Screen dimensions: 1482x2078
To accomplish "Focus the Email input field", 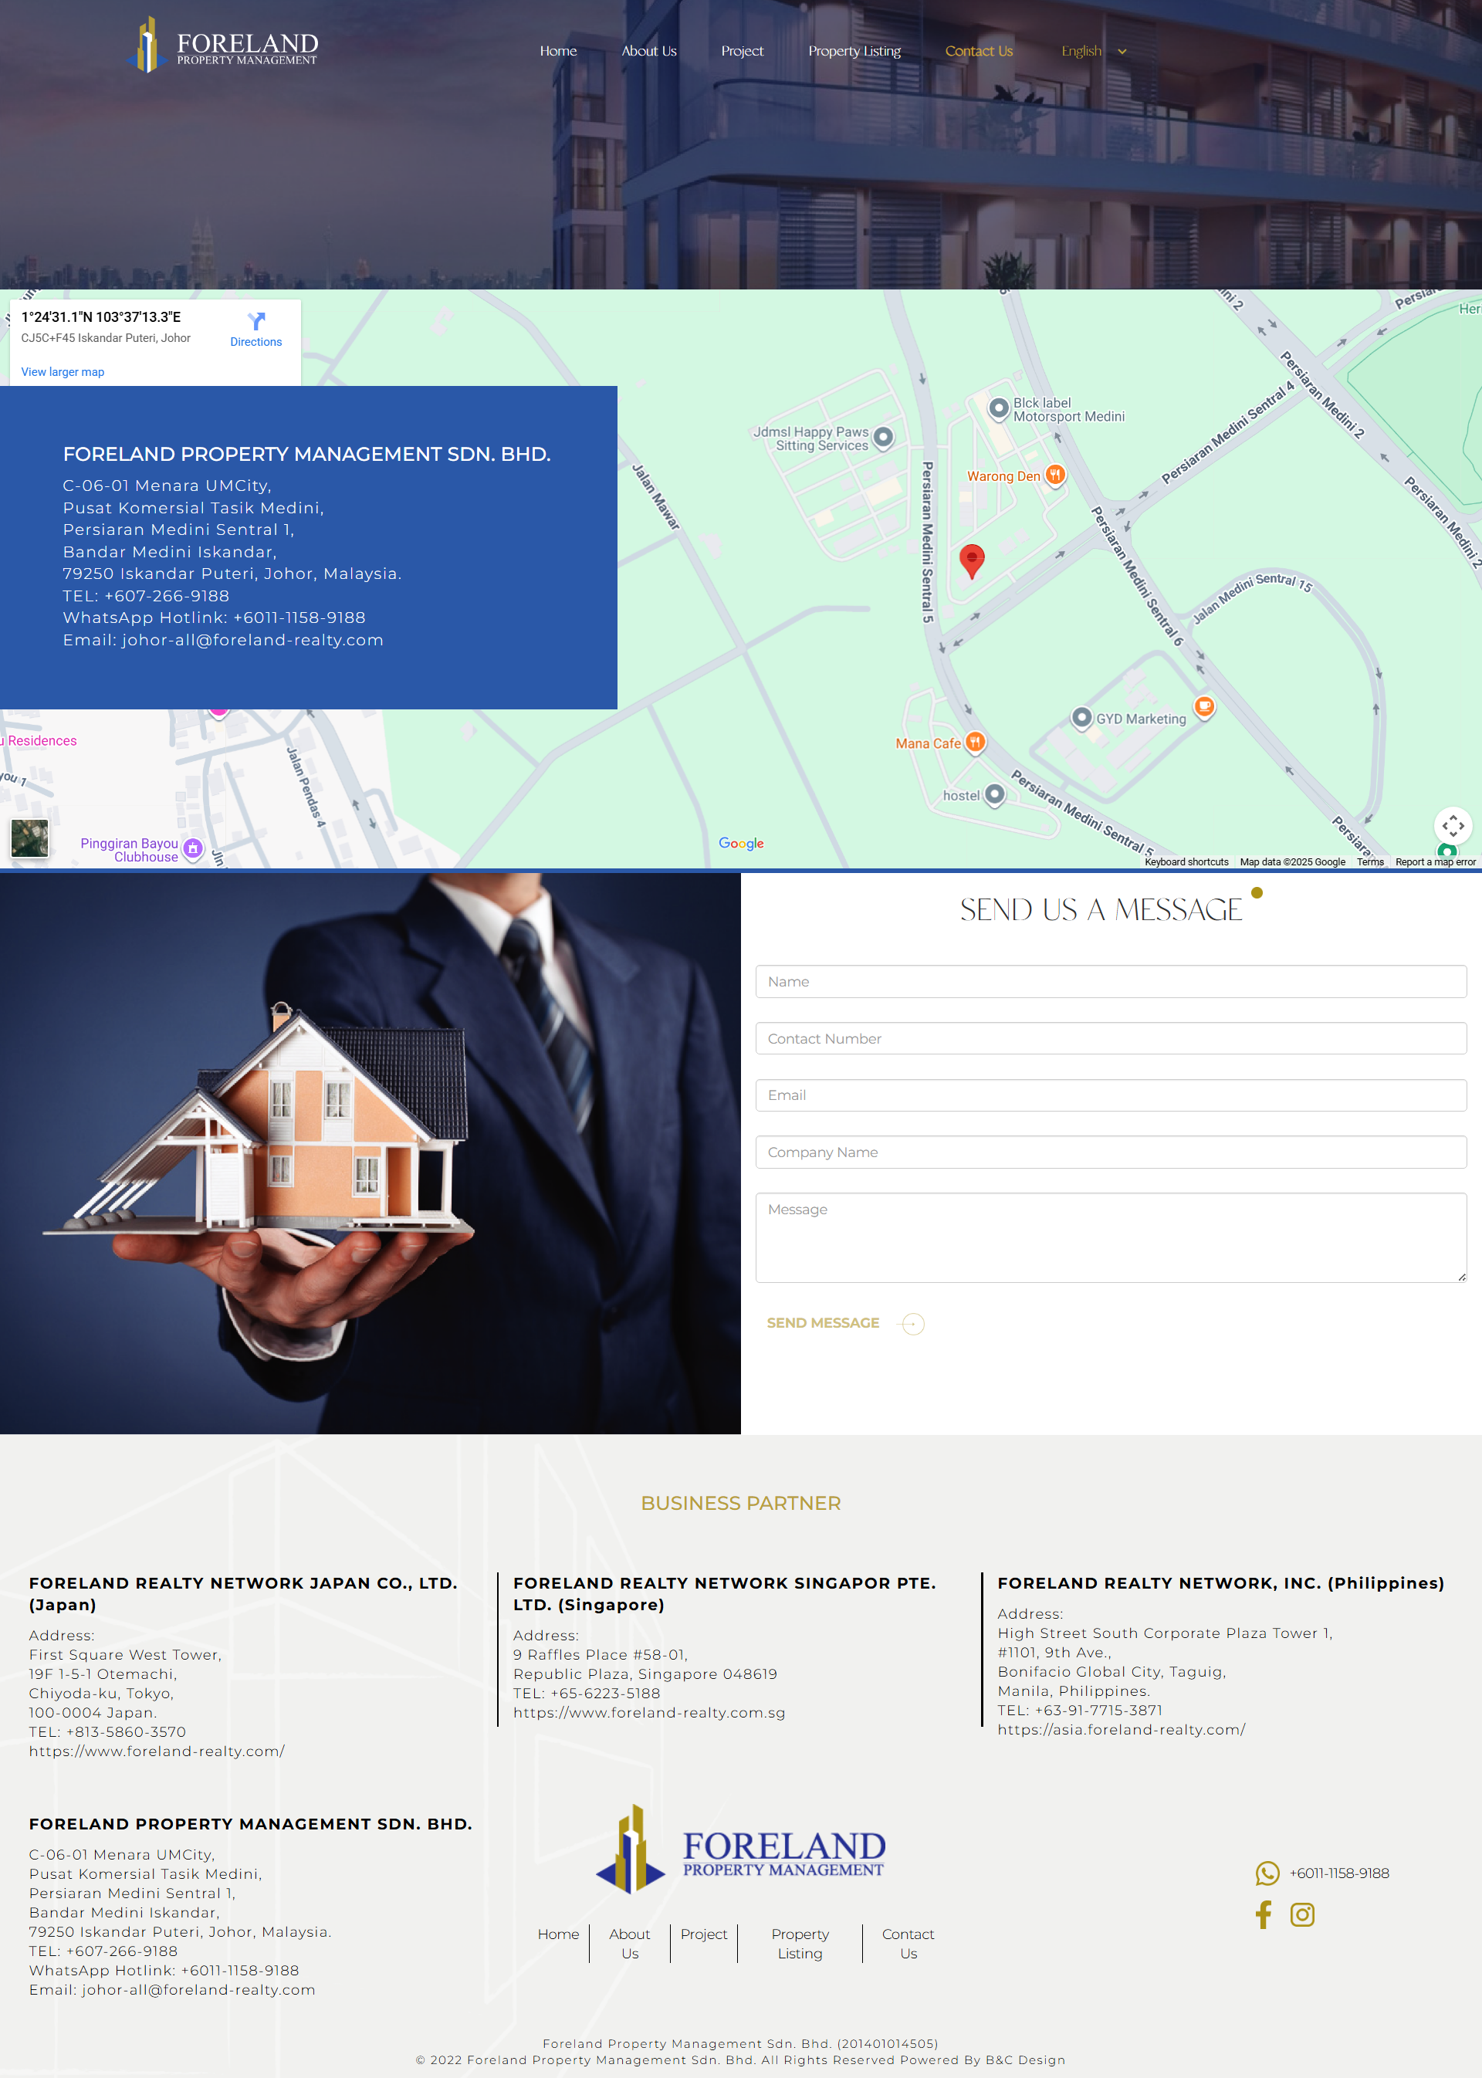I will [1111, 1095].
